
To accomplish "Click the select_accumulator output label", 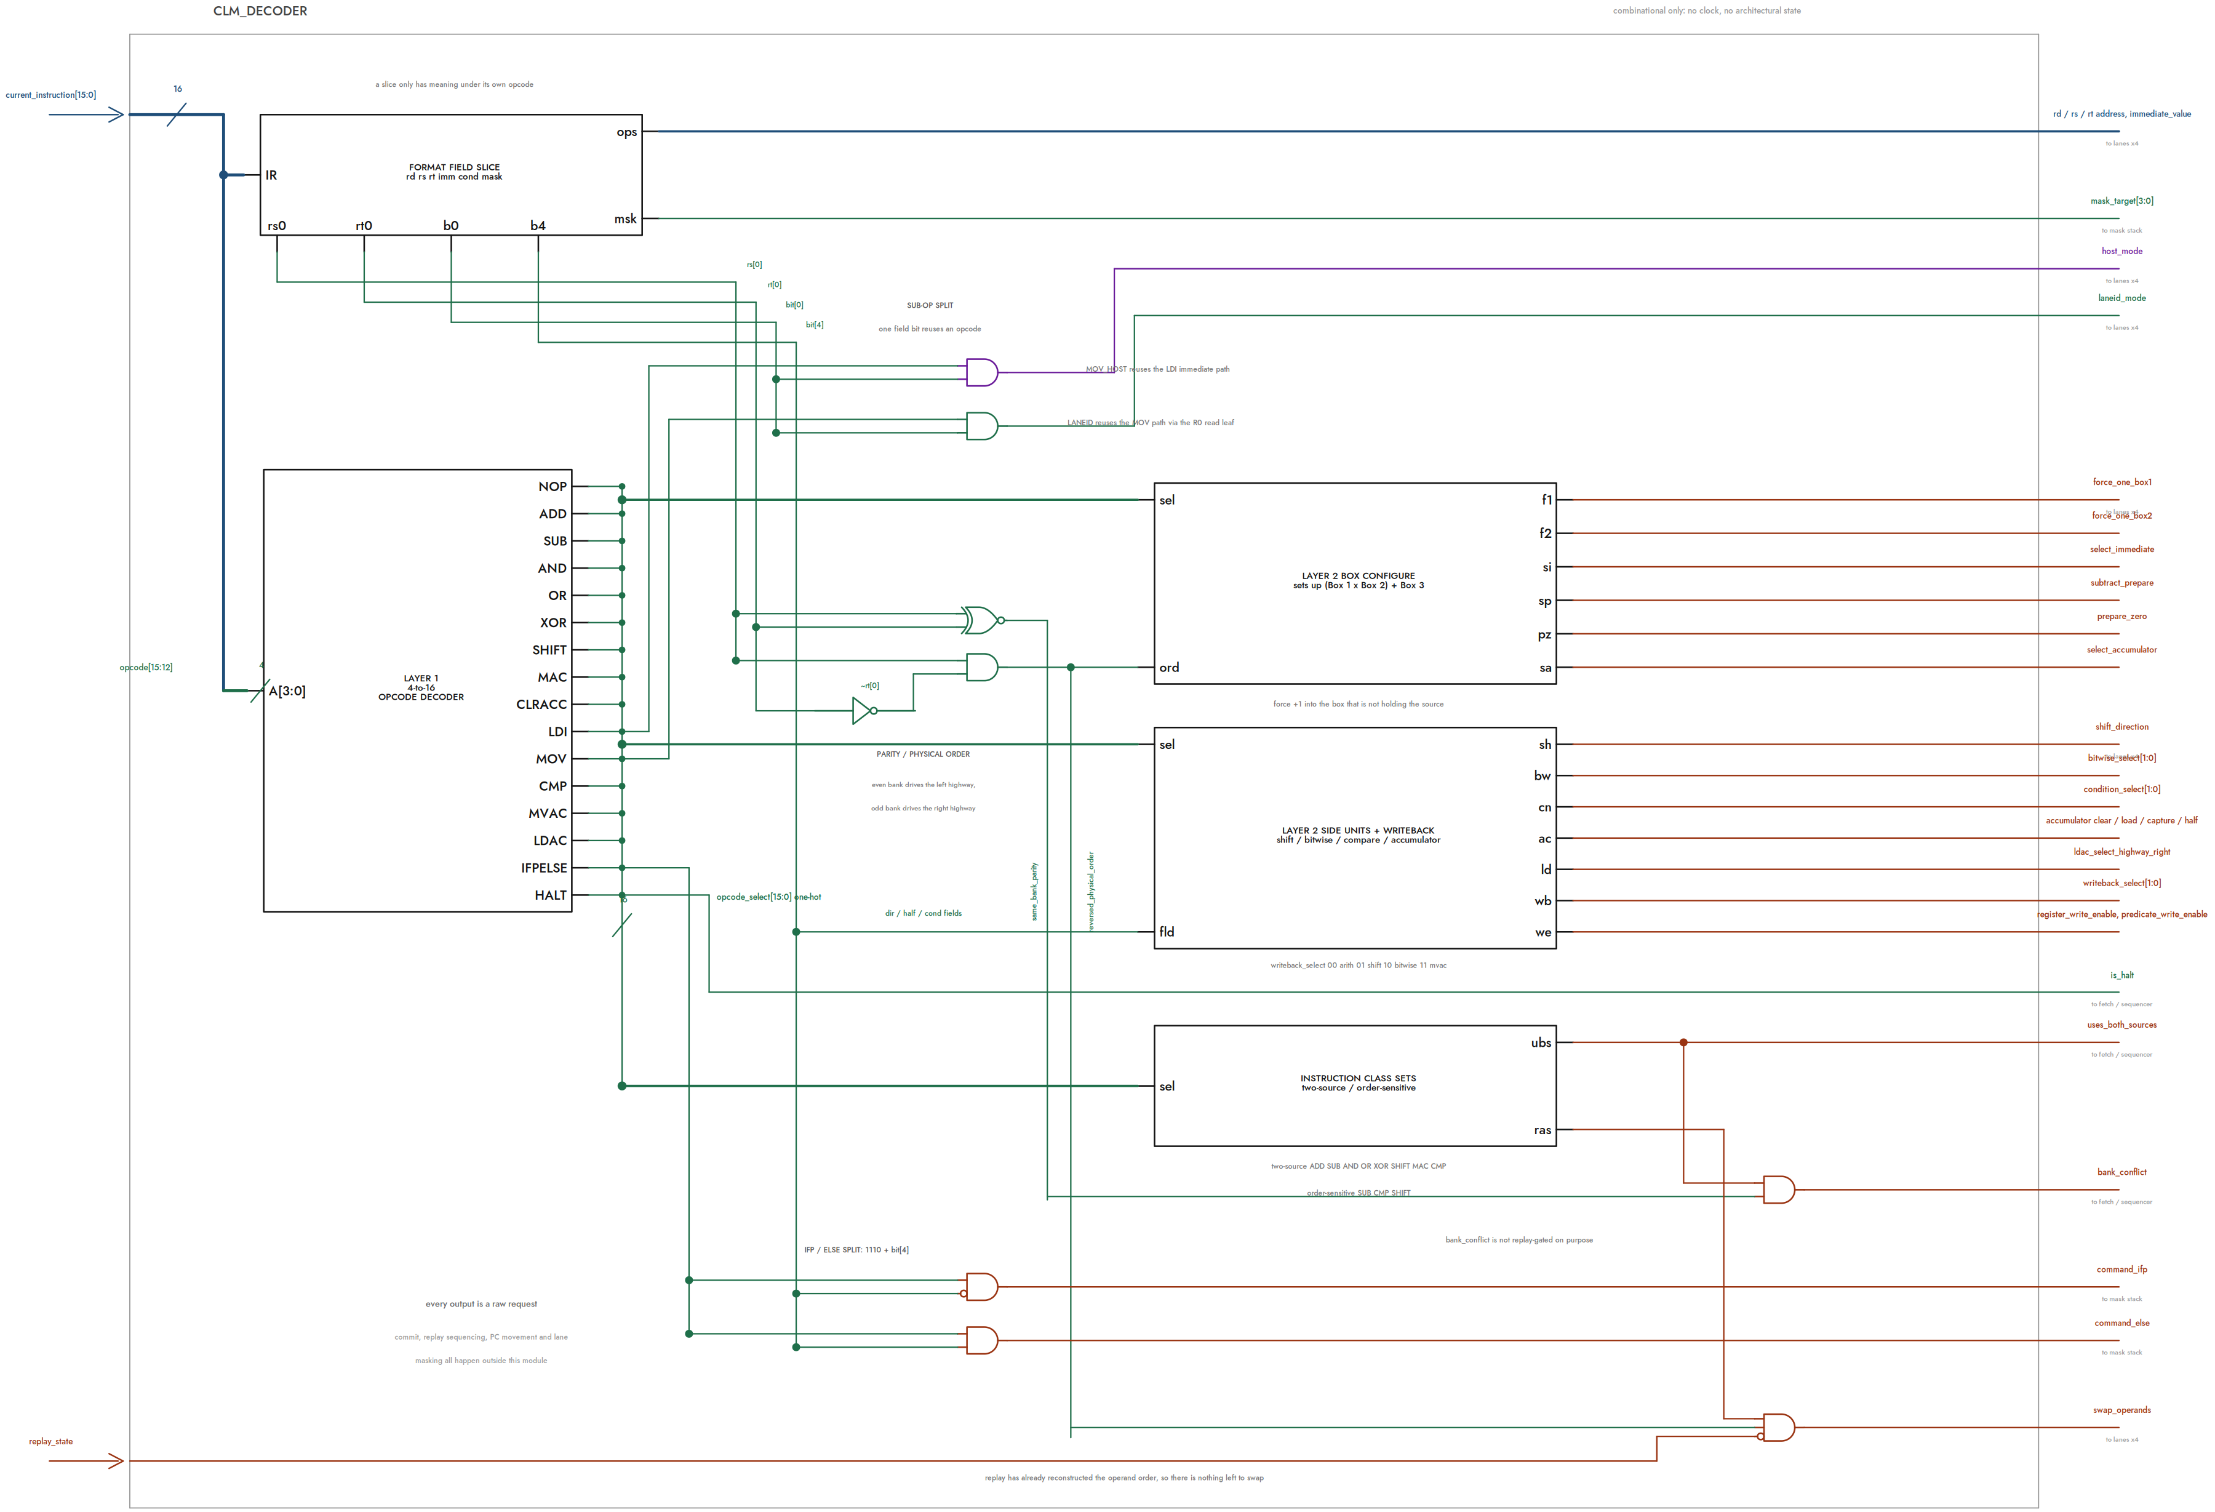I will pyautogui.click(x=2121, y=649).
